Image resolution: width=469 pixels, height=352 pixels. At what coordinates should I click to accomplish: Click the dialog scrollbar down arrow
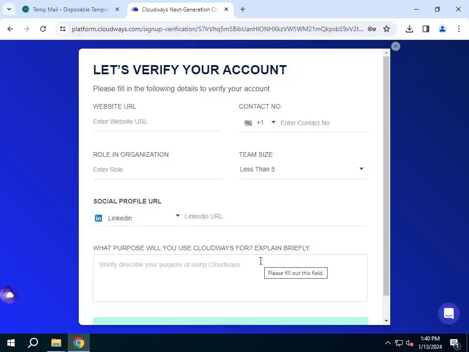click(x=386, y=321)
